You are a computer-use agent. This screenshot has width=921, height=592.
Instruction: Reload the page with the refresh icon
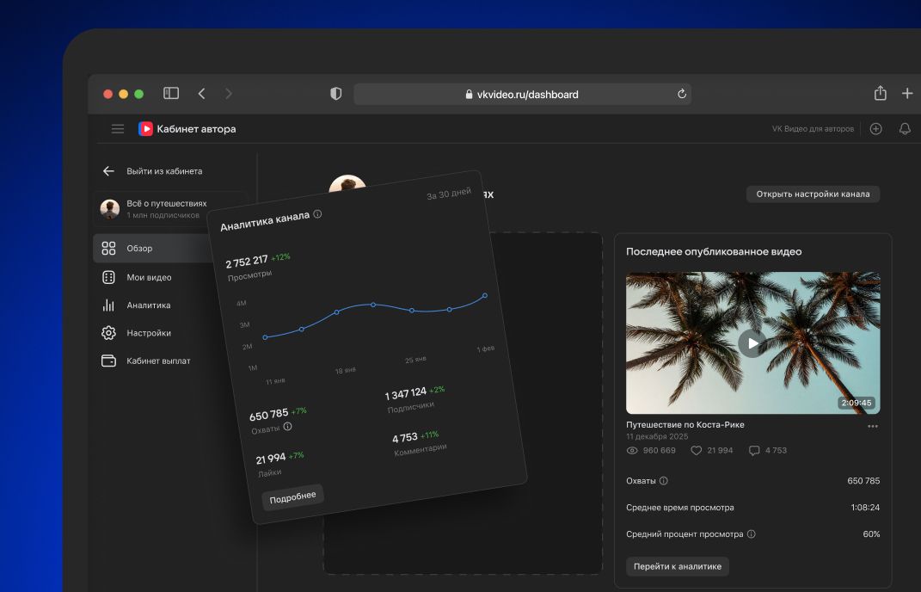tap(681, 94)
